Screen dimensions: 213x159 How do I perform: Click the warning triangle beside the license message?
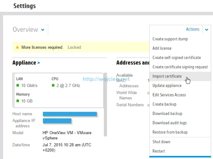(18, 47)
